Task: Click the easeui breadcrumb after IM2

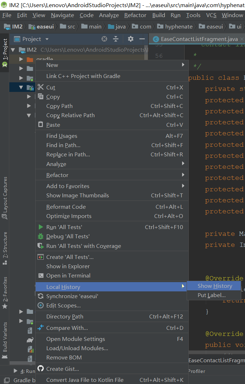Action: coord(41,26)
